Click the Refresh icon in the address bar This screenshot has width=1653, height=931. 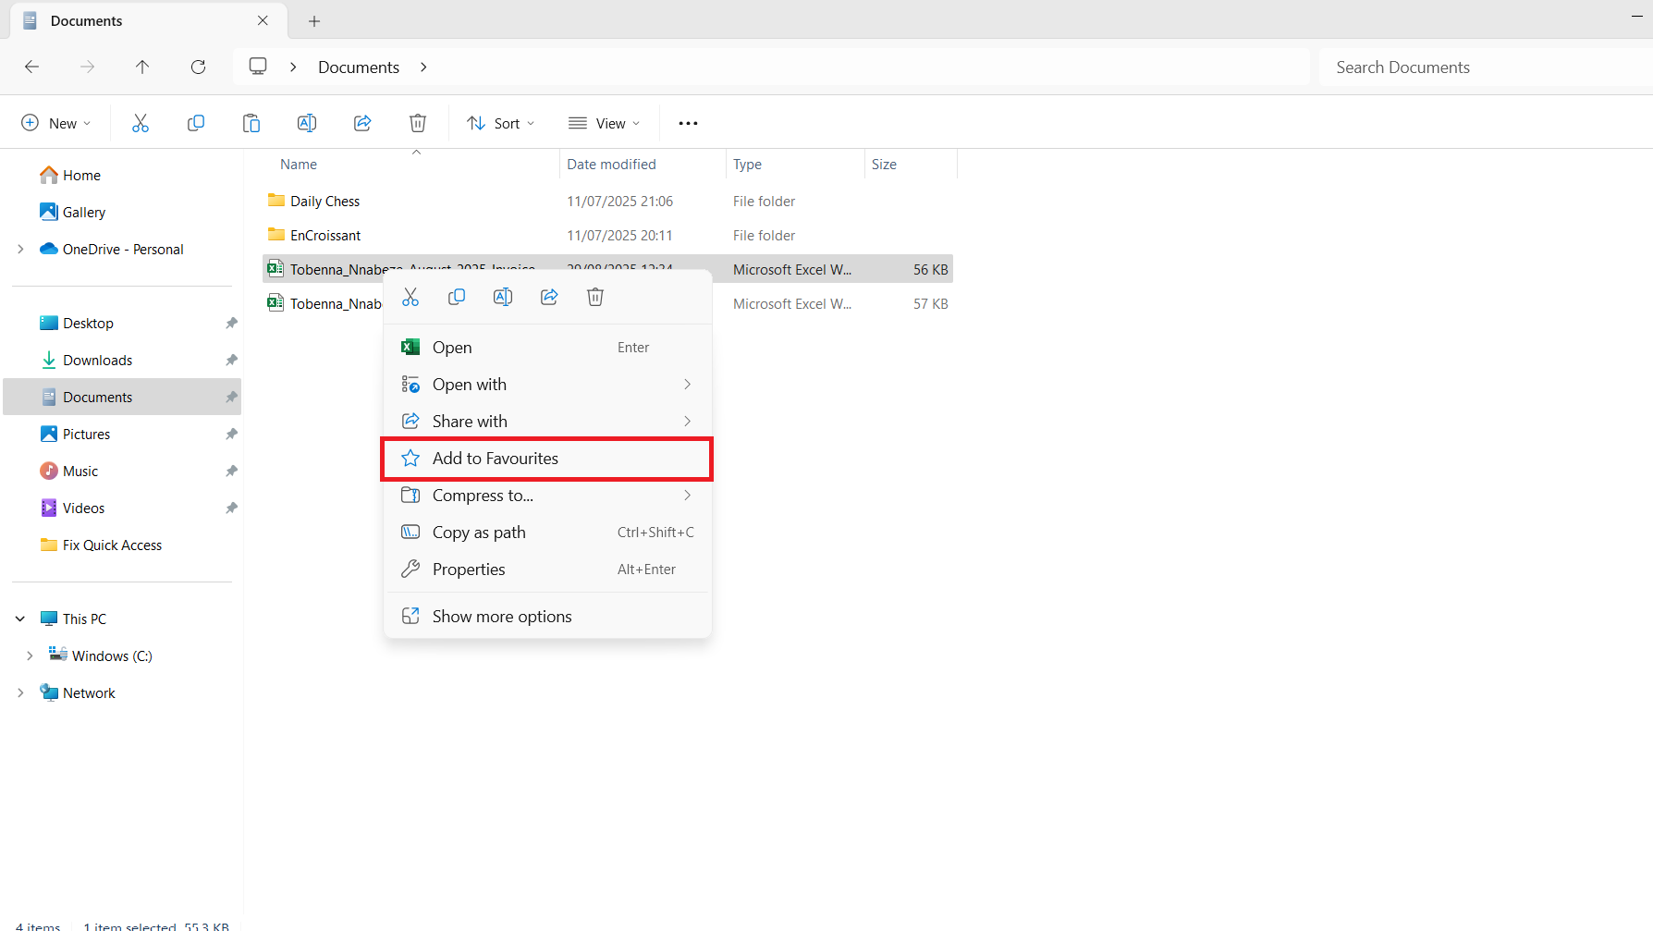point(198,67)
